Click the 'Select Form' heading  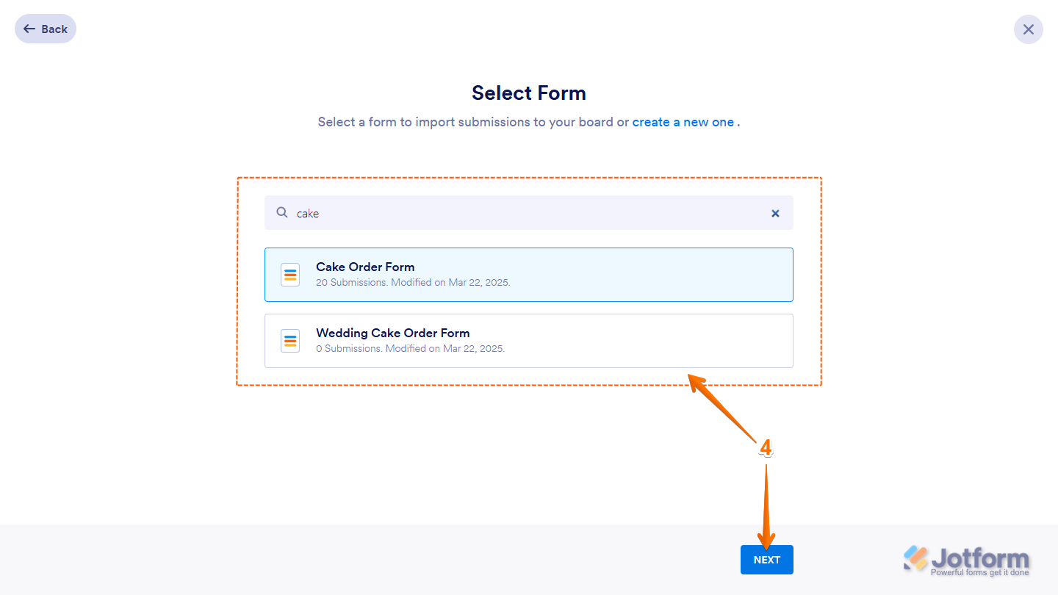pos(529,93)
